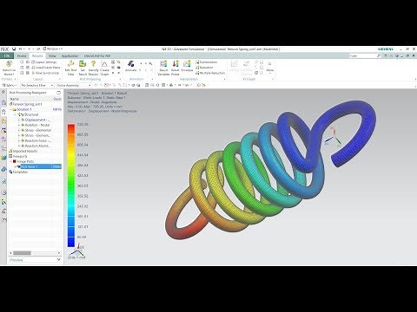Open the File tab
The height and width of the screenshot is (312, 417).
(7, 55)
